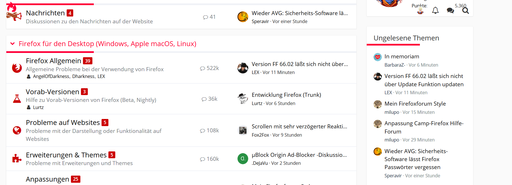This screenshot has height=185, width=512.
Task: Click the Ungelesene Themen heading
Action: [406, 38]
